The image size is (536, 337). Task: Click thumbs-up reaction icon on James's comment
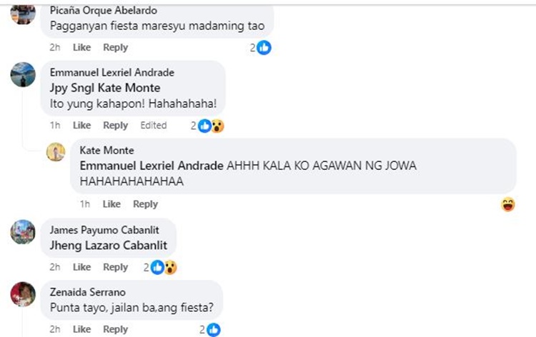[x=157, y=267]
